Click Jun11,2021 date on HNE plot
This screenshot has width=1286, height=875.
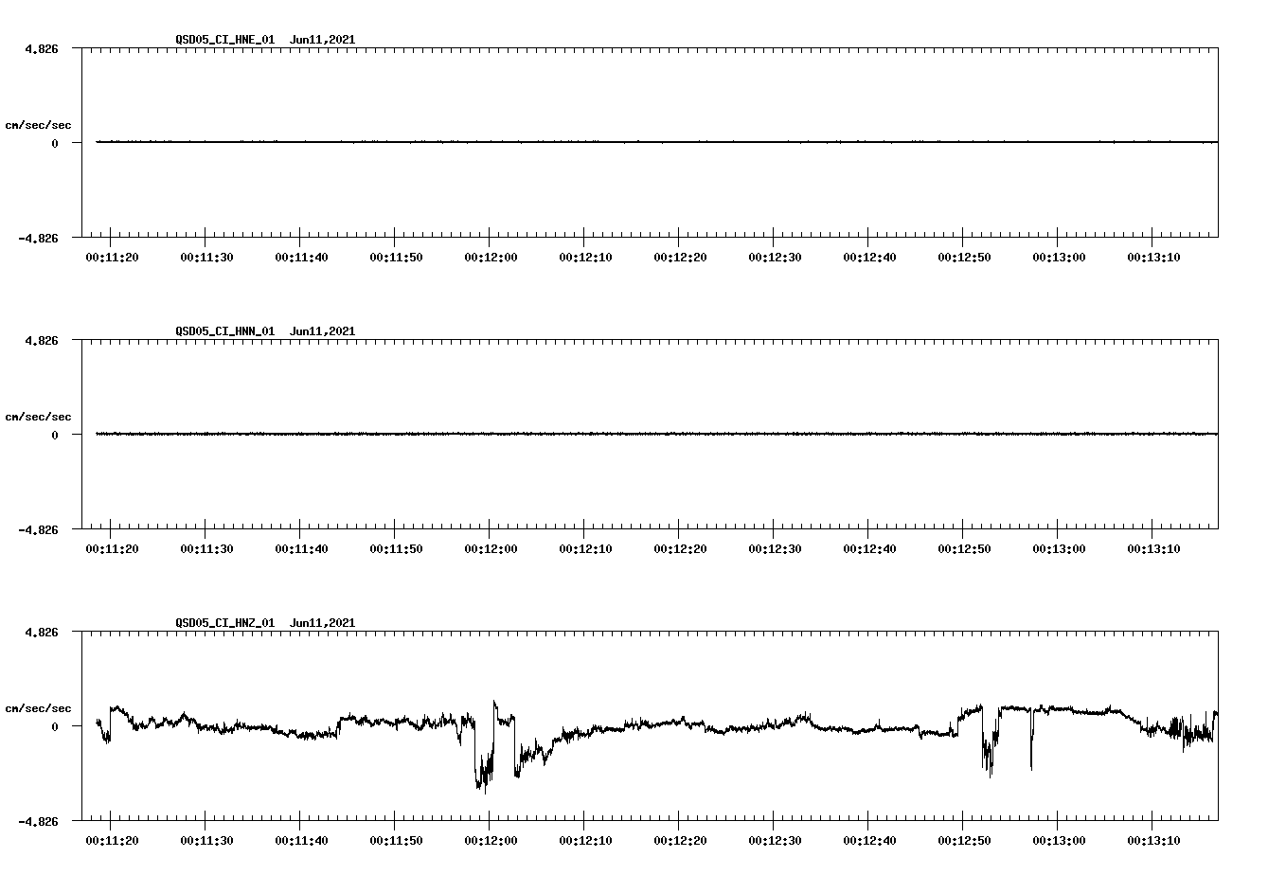tap(323, 40)
